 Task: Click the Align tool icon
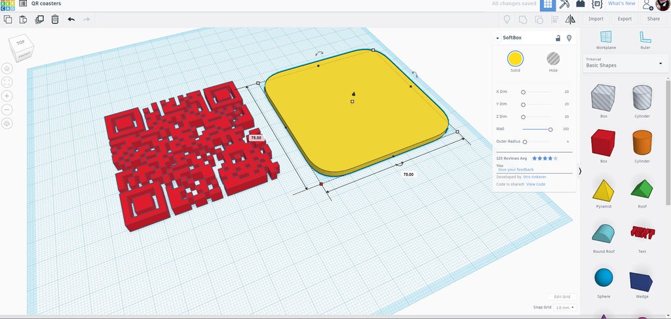555,19
